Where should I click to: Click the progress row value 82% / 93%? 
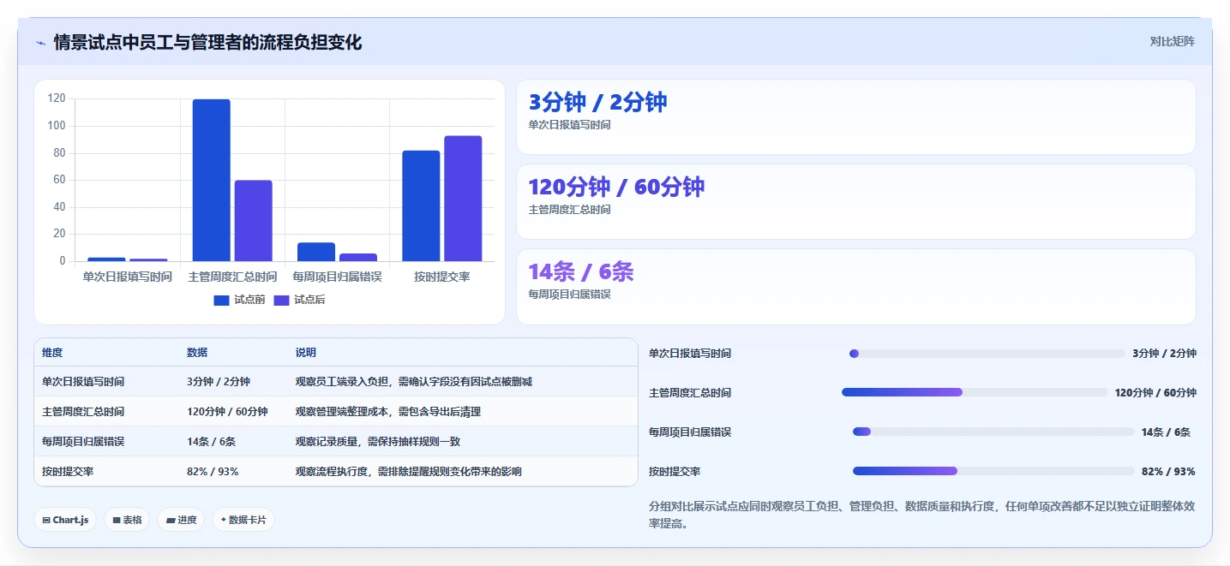1168,472
